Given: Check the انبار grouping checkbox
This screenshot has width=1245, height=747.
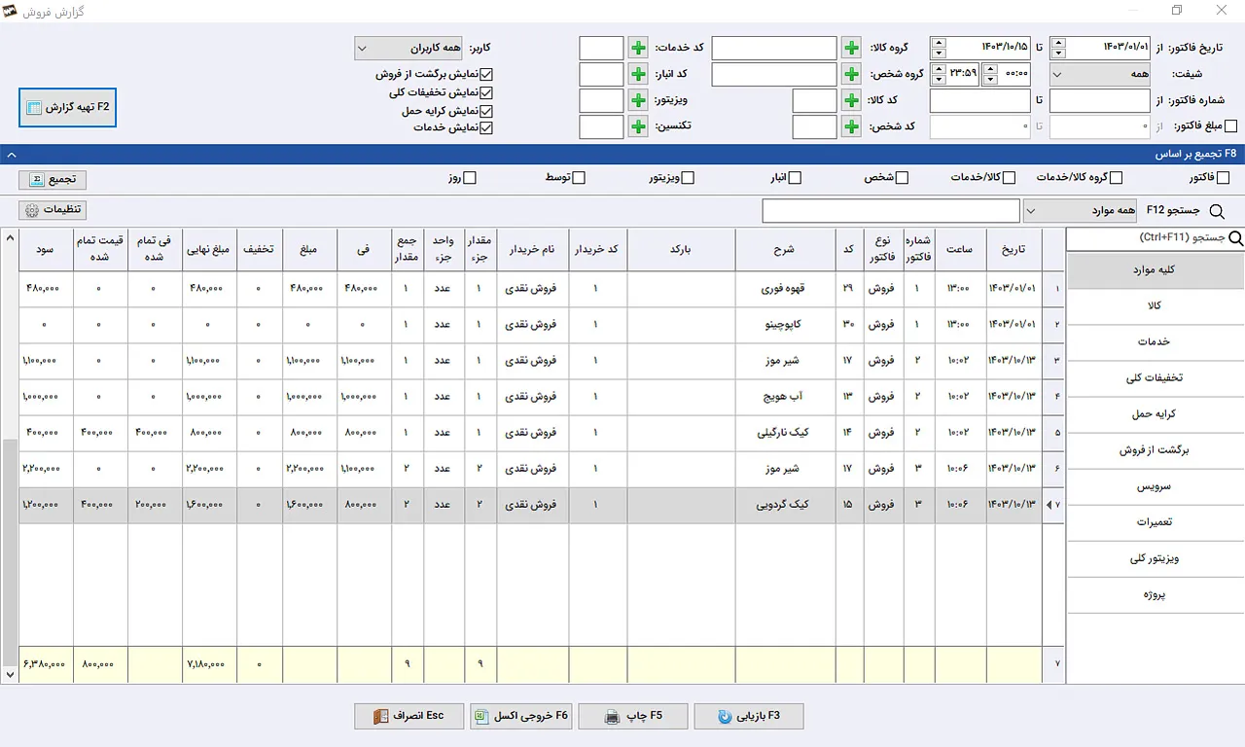Looking at the screenshot, I should pos(796,178).
